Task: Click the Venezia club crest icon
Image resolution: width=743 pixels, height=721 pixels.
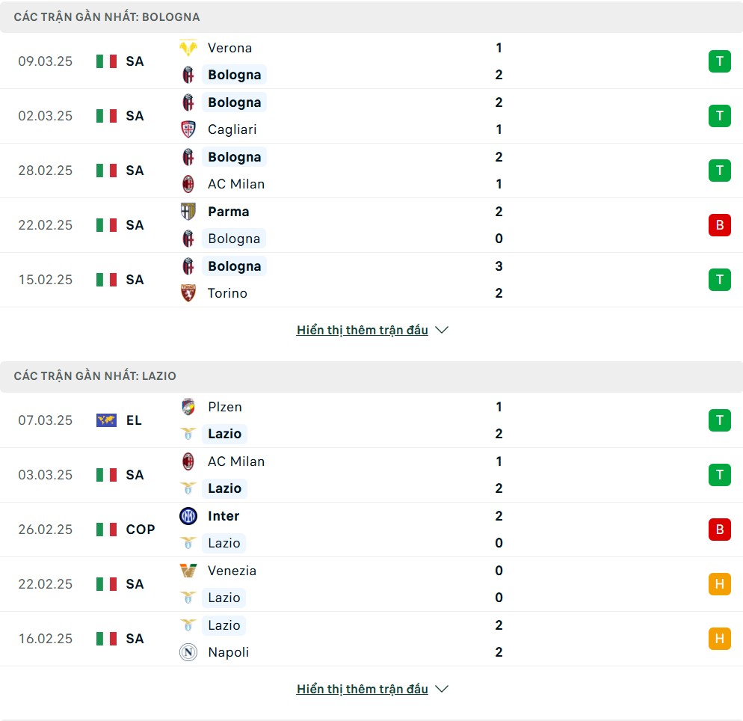Action: (x=188, y=570)
